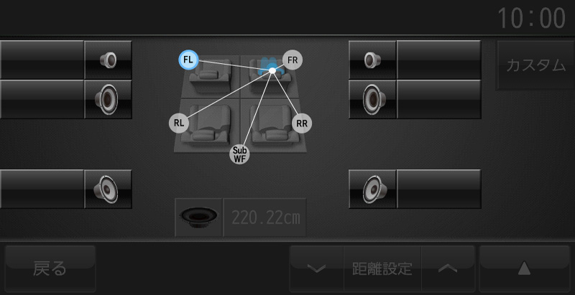Screen dimensions: 575x295
Task: Decrease distance with the down chevron
Action: click(x=316, y=268)
